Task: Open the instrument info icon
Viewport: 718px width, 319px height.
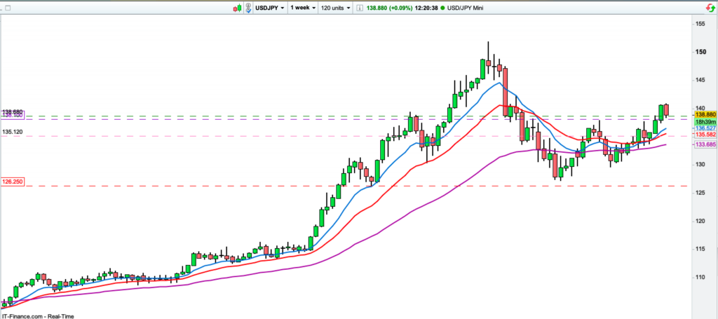Action: click(361, 7)
